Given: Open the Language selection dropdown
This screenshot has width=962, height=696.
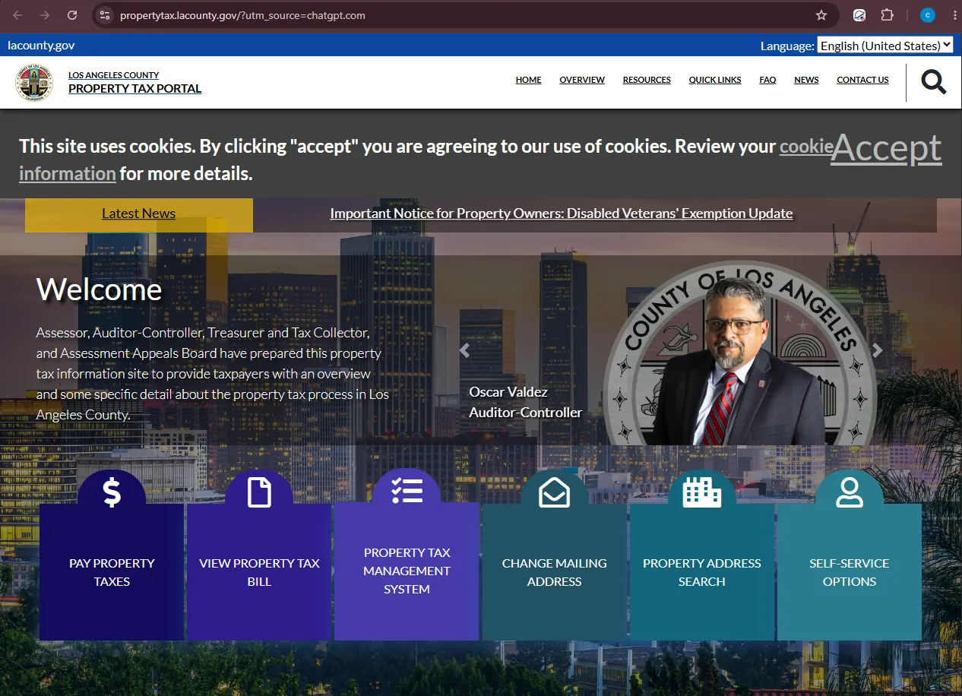Looking at the screenshot, I should (885, 46).
